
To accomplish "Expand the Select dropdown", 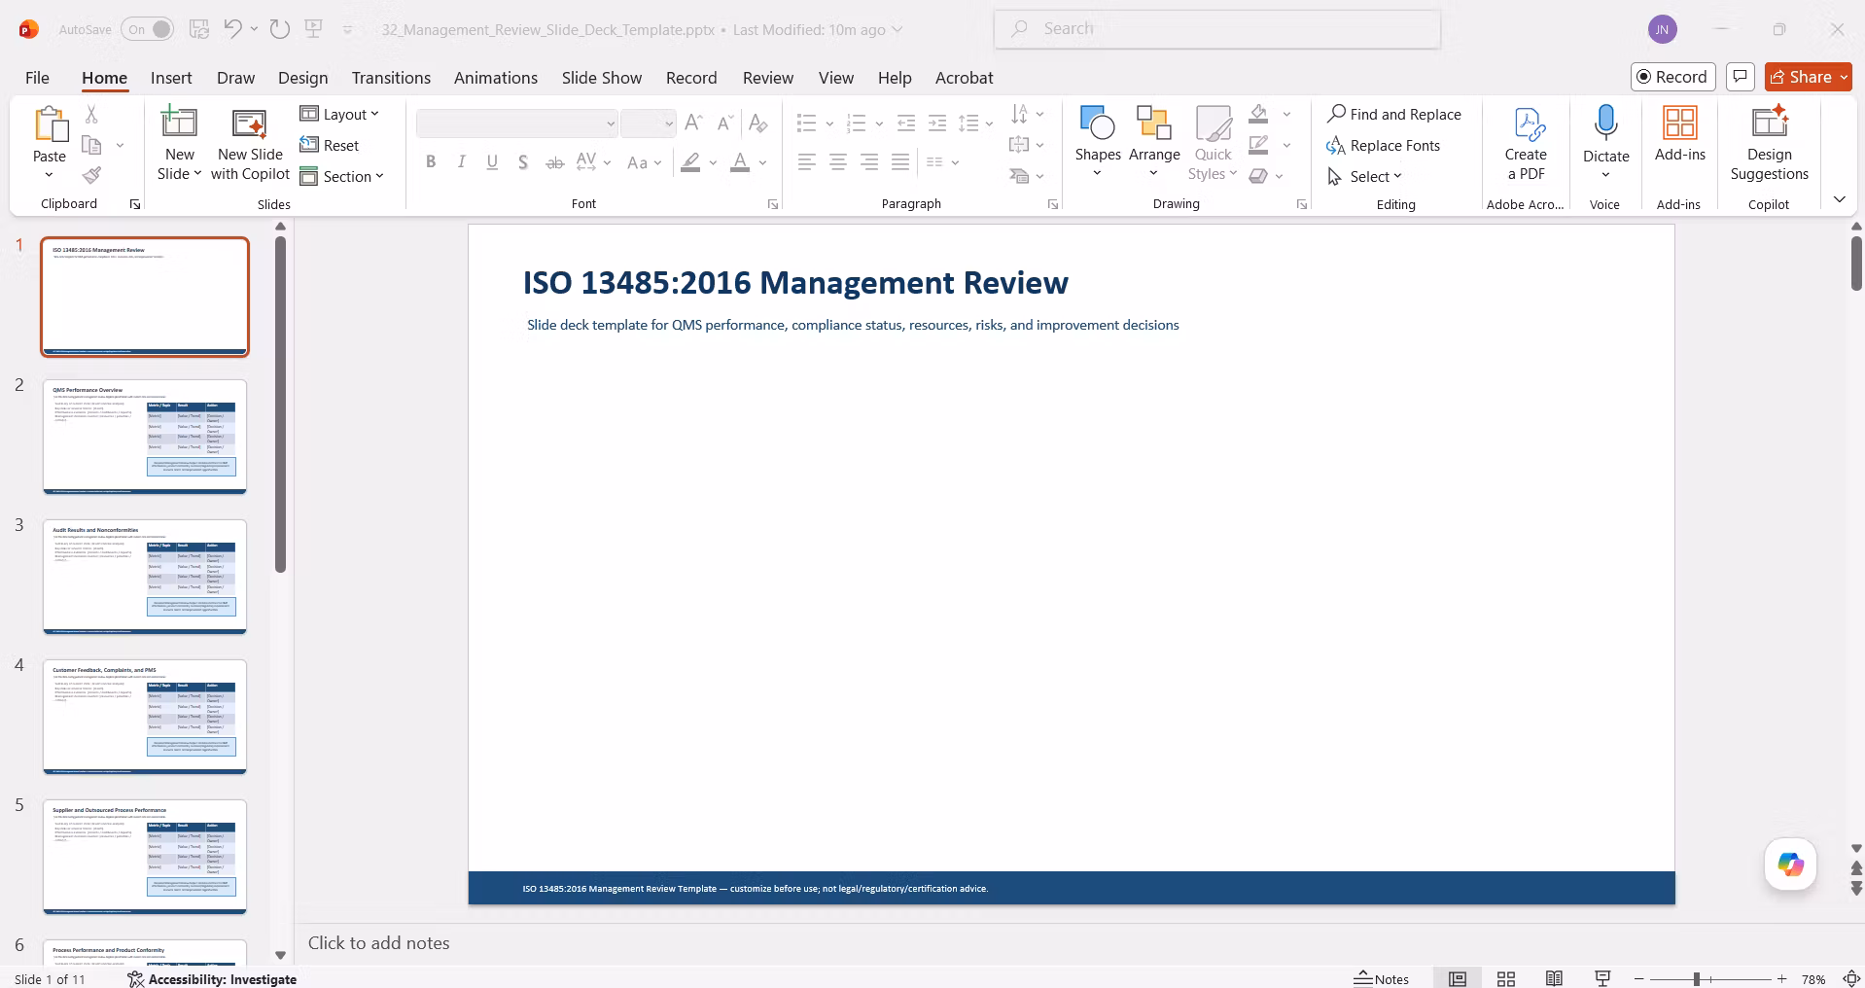I will tap(1365, 176).
